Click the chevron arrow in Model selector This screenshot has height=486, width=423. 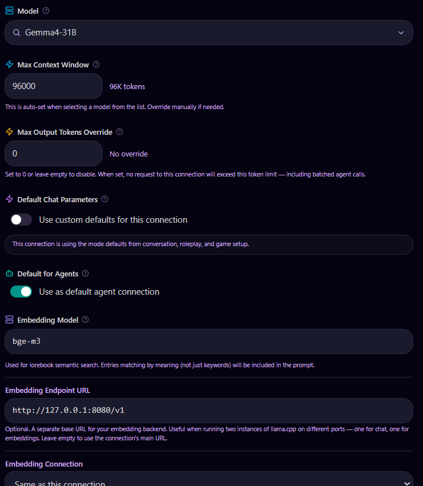coord(401,33)
